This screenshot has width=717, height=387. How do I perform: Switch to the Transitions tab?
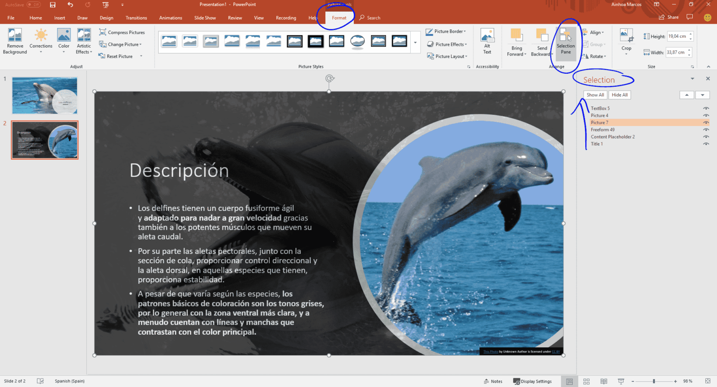[x=136, y=18]
